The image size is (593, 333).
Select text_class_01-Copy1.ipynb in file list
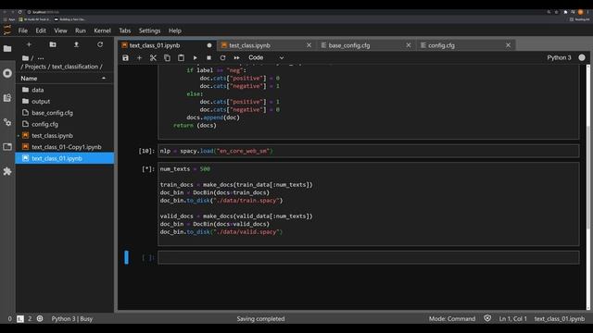pyautogui.click(x=64, y=147)
